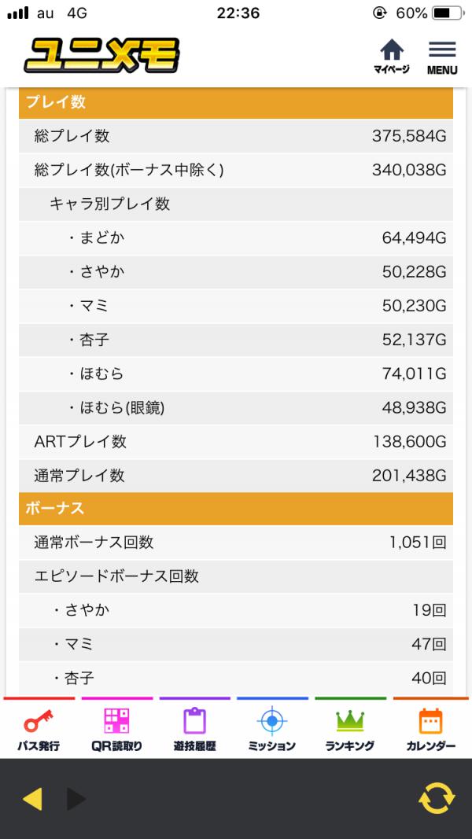472x839 pixels.
Task: Tap the ARTプレイ数 row
Action: [236, 441]
